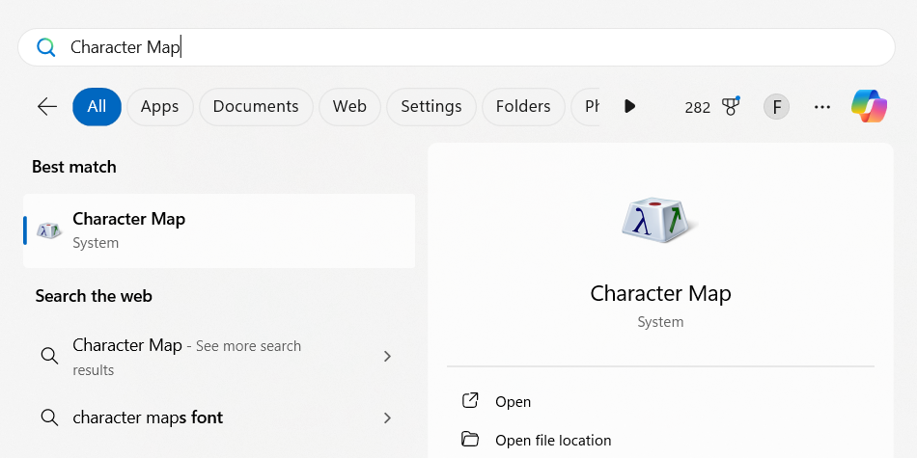Click the large Character Map app icon
Image resolution: width=917 pixels, height=458 pixels.
tap(660, 221)
